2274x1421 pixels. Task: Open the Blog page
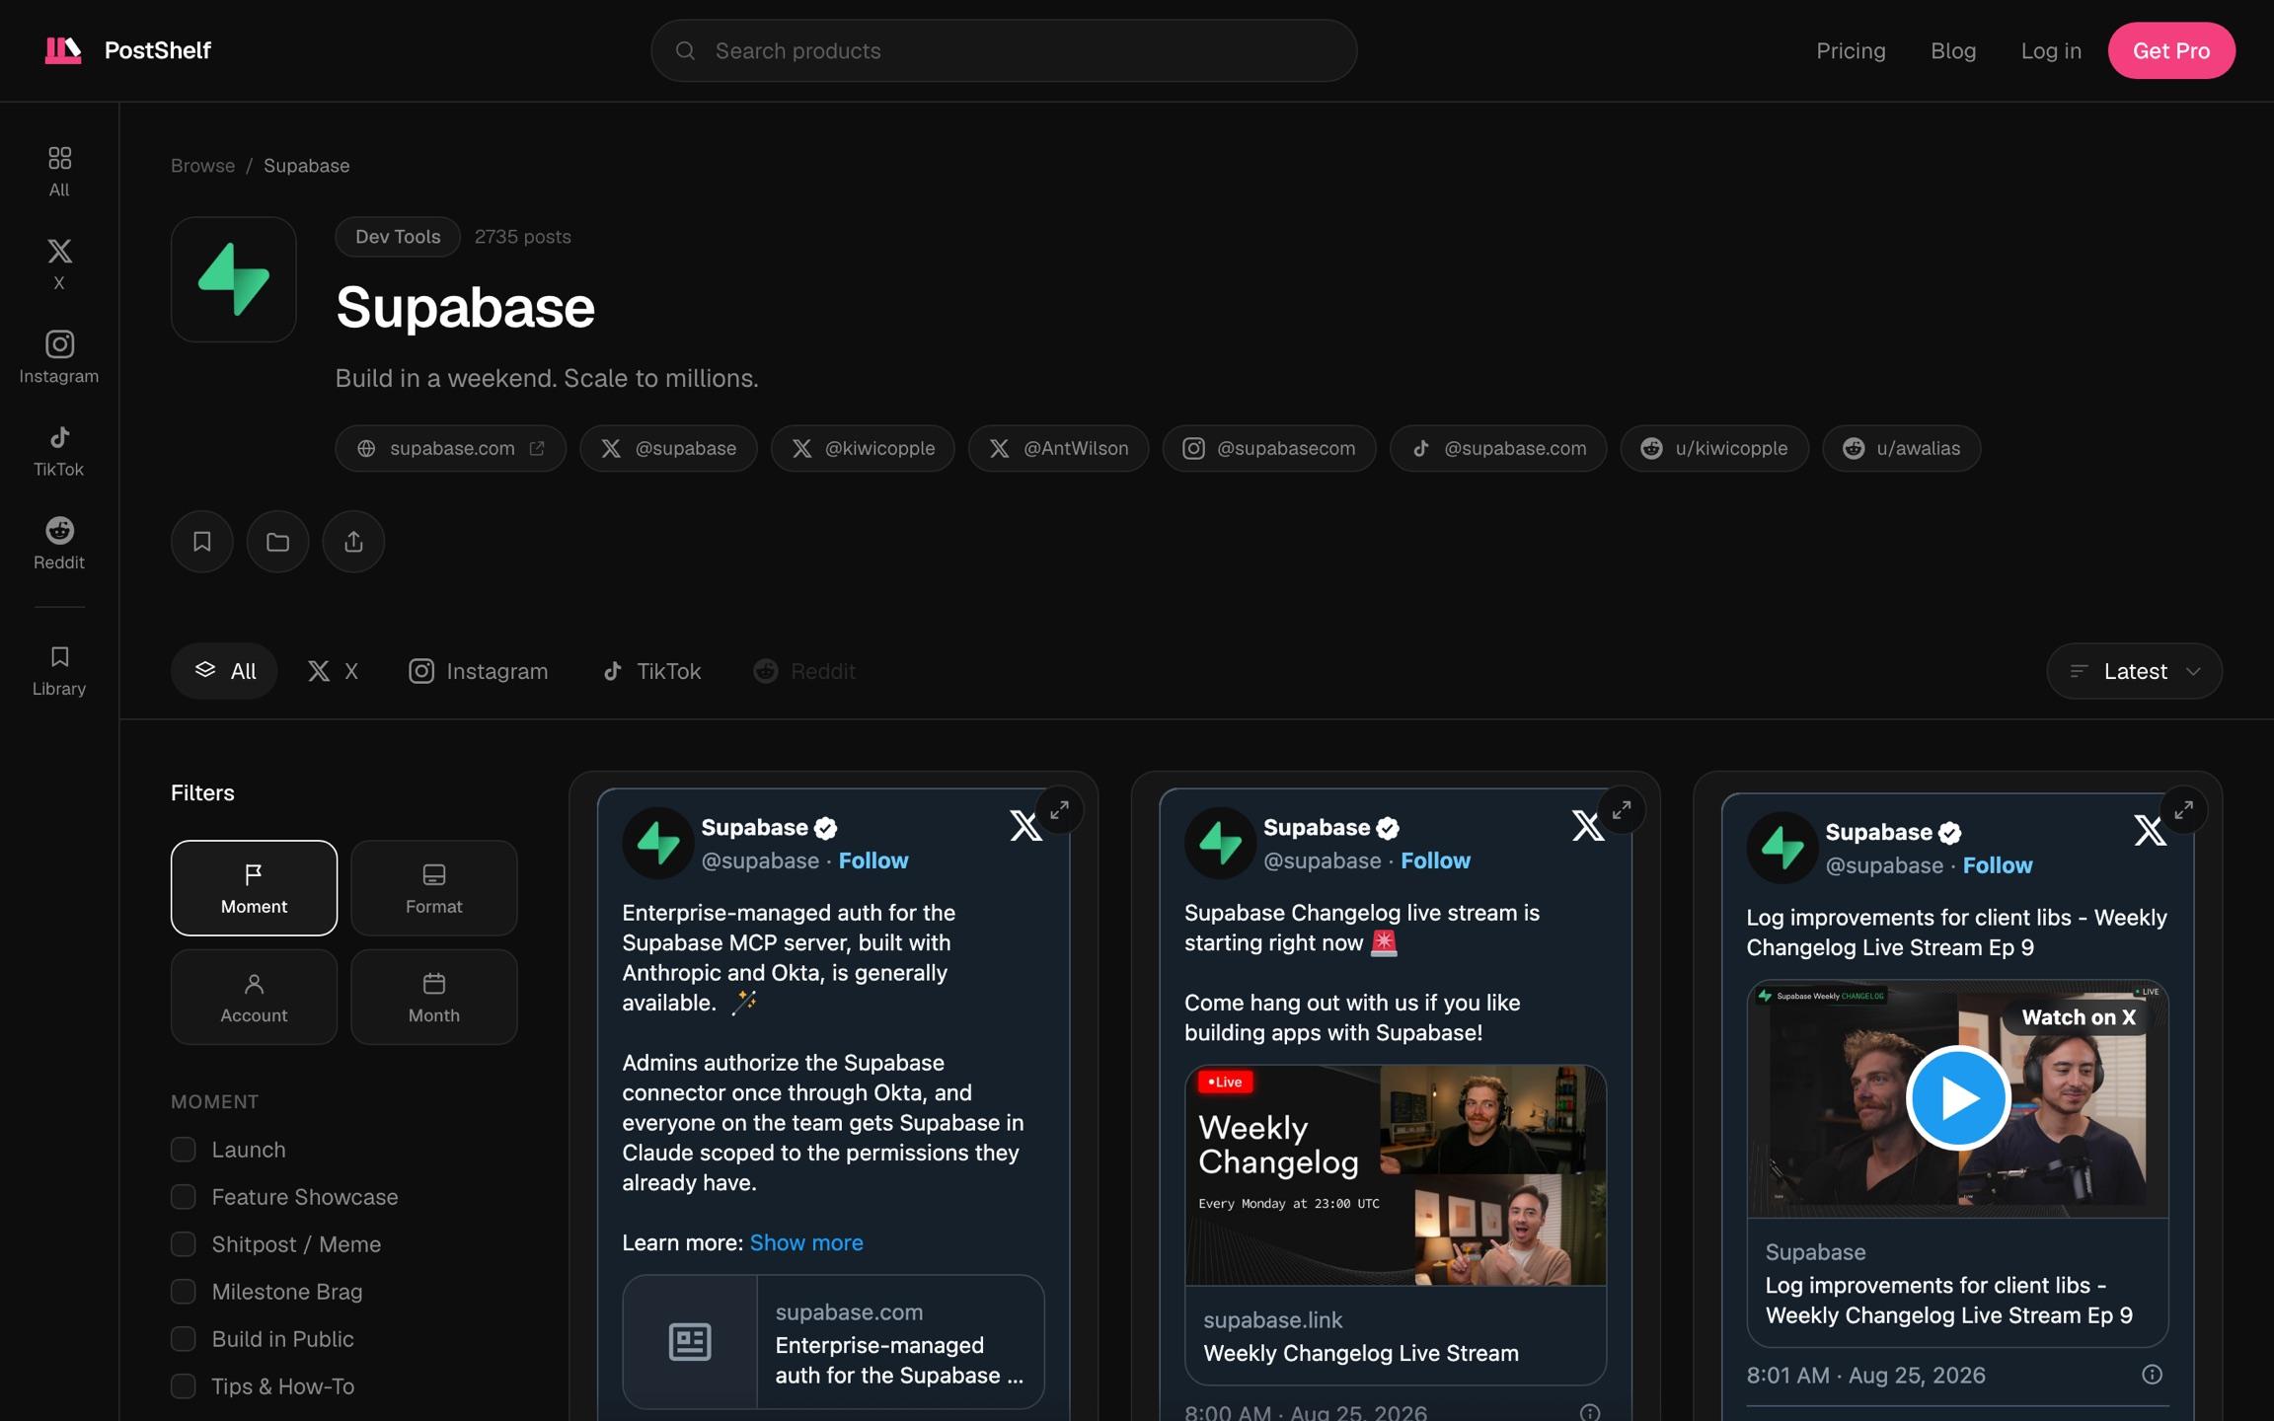pos(1953,50)
